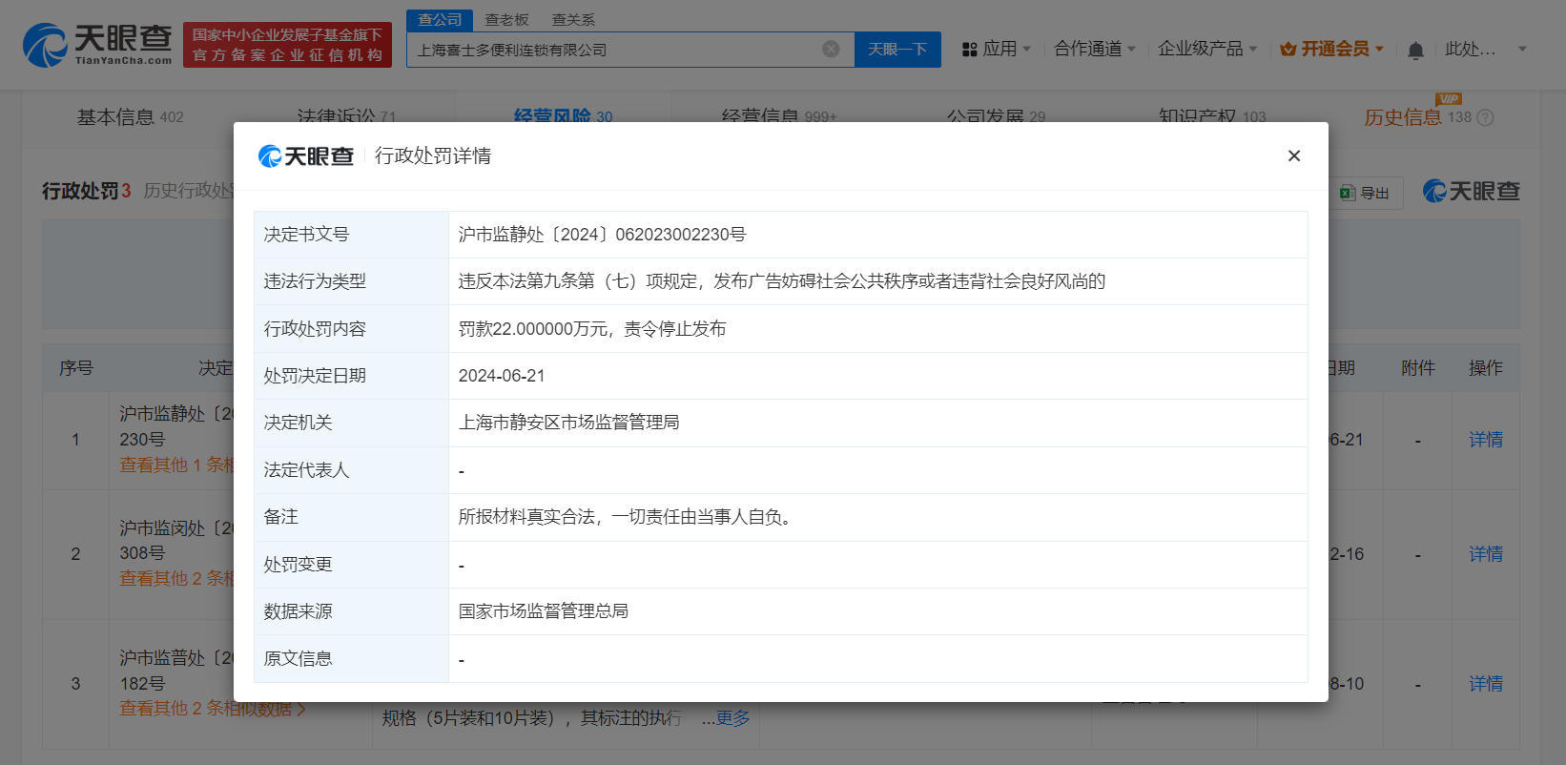Switch to the 查老板 search tab

coord(506,19)
